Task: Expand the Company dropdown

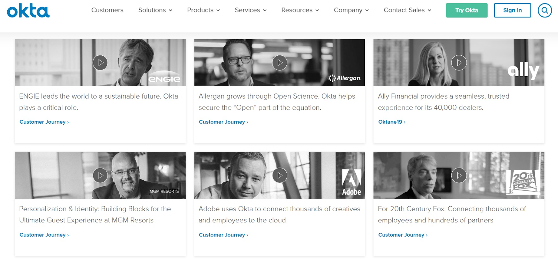Action: pos(351,10)
